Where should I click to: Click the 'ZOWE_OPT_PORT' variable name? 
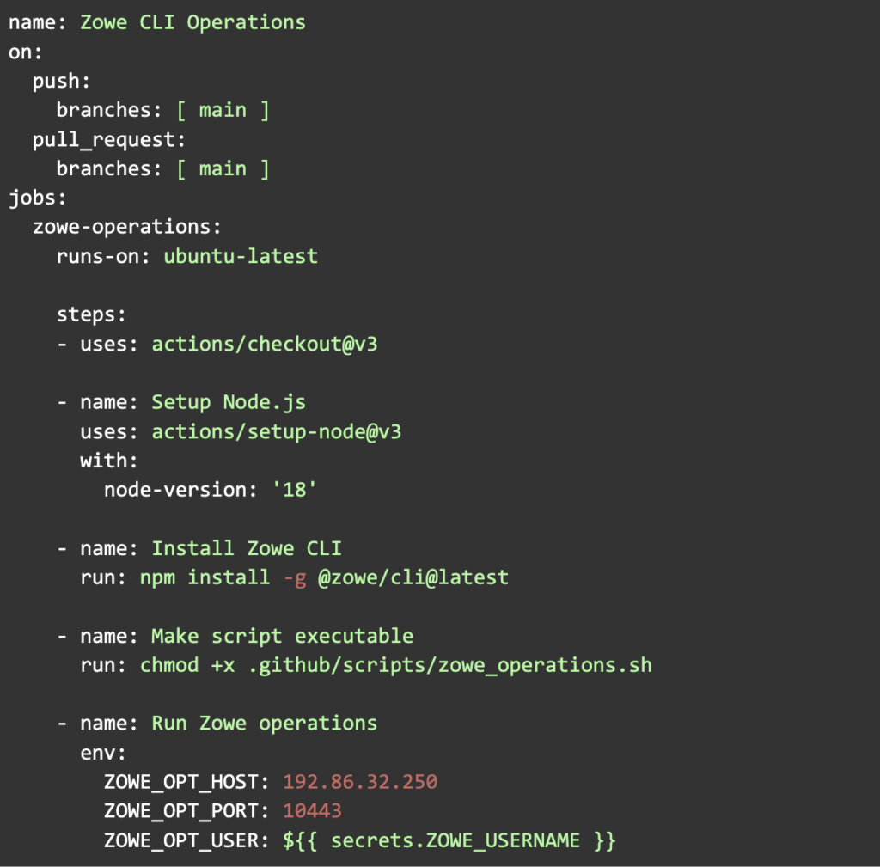tap(181, 811)
